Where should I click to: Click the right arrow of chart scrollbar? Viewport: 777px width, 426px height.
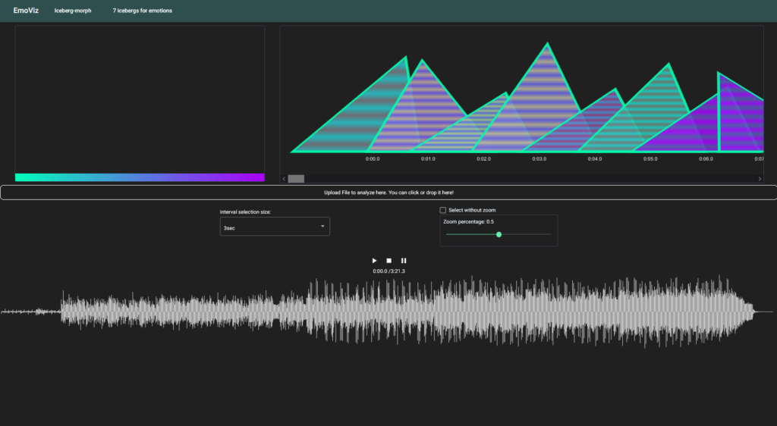760,179
